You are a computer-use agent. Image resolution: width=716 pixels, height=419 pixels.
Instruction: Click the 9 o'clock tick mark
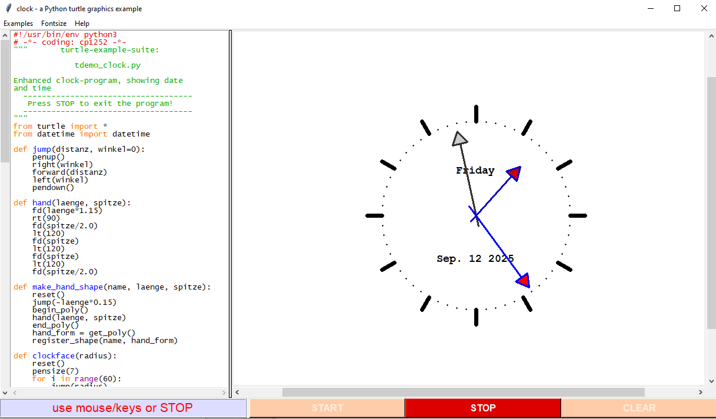tap(375, 216)
